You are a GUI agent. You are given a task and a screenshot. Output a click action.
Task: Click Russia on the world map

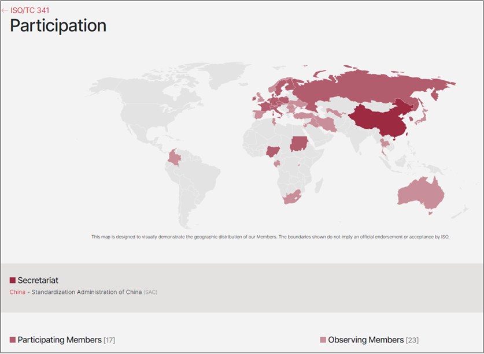point(359,87)
